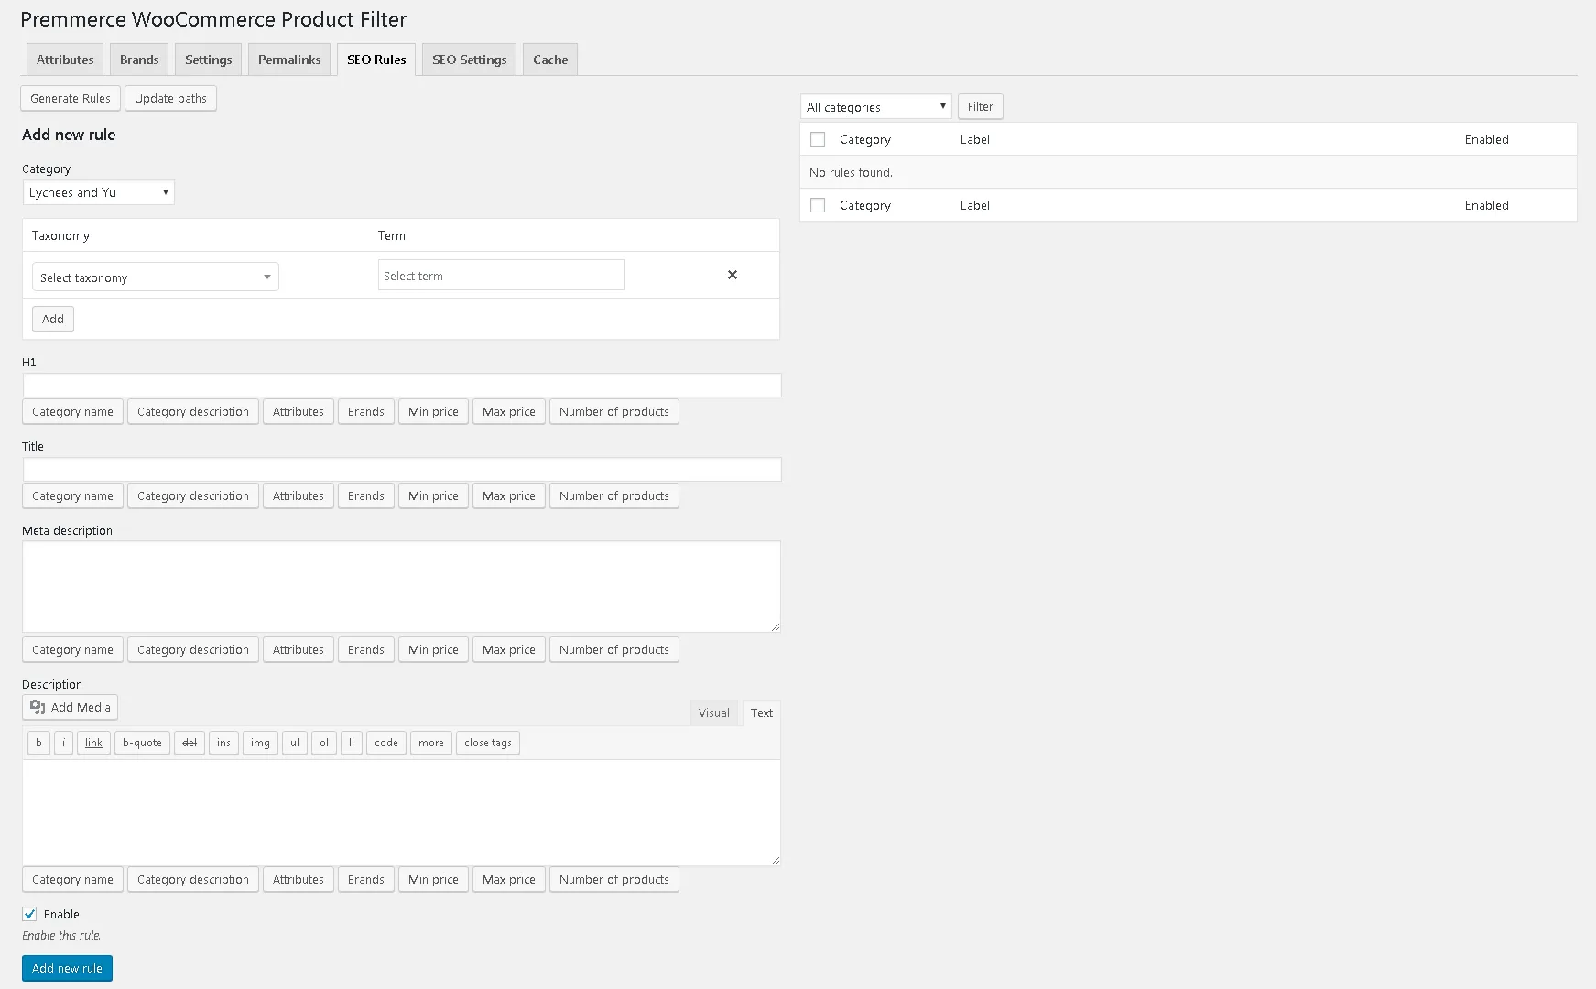Insert Category name below the Description editor
The width and height of the screenshot is (1596, 989).
(x=73, y=880)
